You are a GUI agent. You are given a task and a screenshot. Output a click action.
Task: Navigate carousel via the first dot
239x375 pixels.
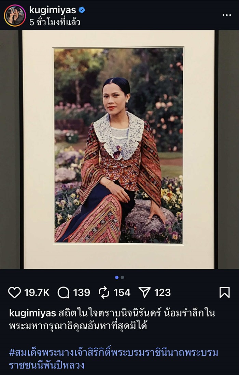pos(117,277)
